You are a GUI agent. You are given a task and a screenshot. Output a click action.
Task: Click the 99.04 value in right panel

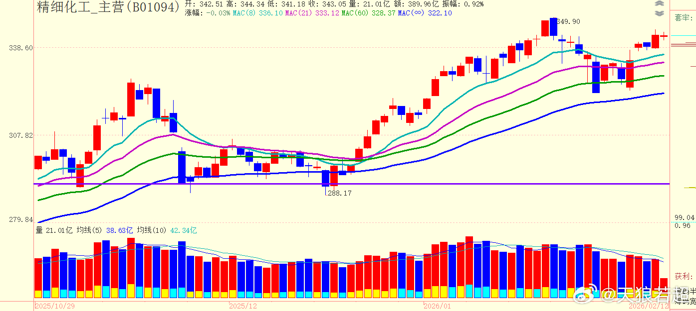coord(685,217)
